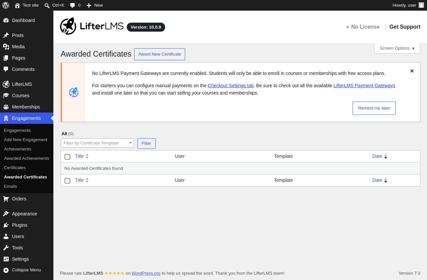The width and height of the screenshot is (427, 280).
Task: Click the Award New Certificate button
Action: [159, 54]
